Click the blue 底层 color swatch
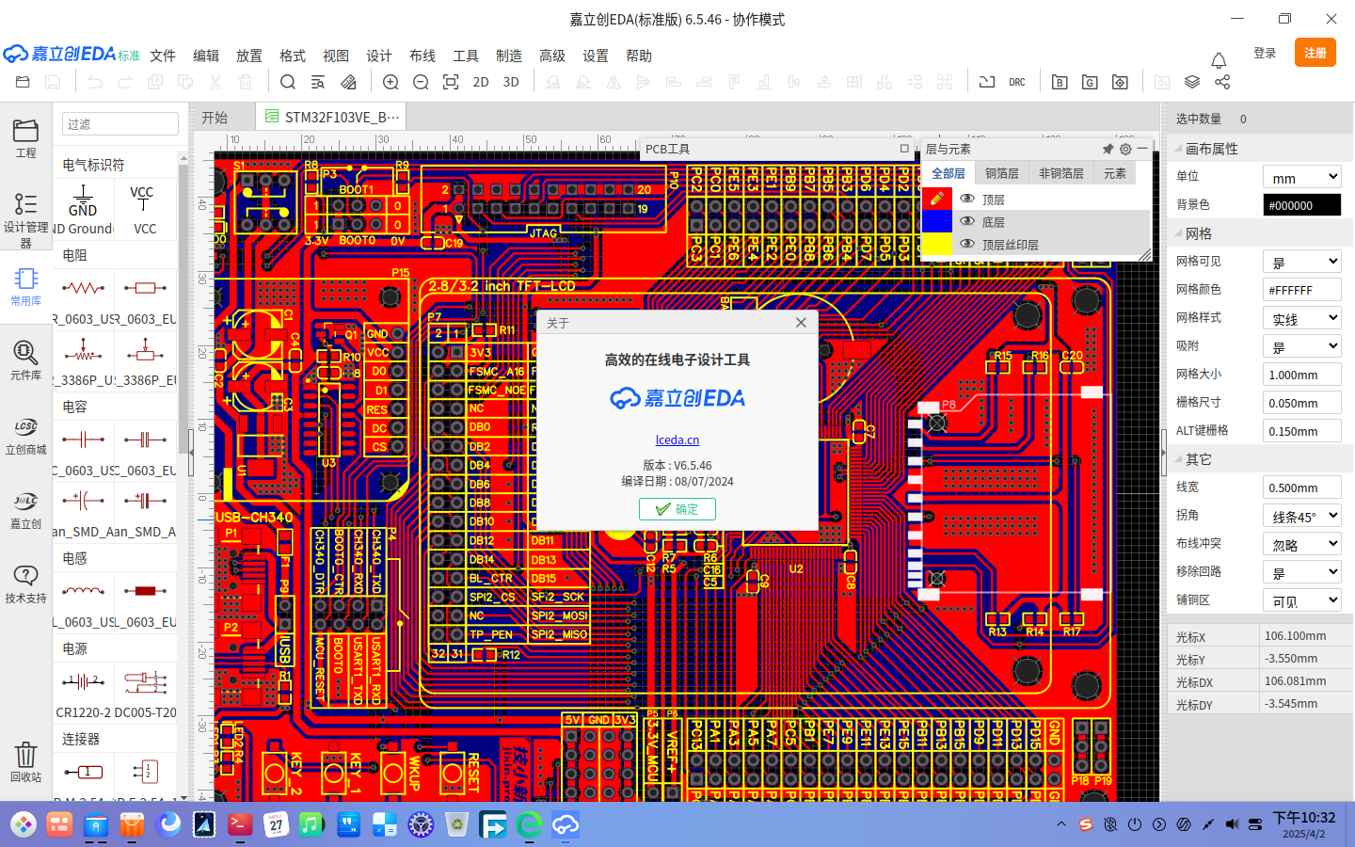This screenshot has width=1355, height=847. pos(936,221)
